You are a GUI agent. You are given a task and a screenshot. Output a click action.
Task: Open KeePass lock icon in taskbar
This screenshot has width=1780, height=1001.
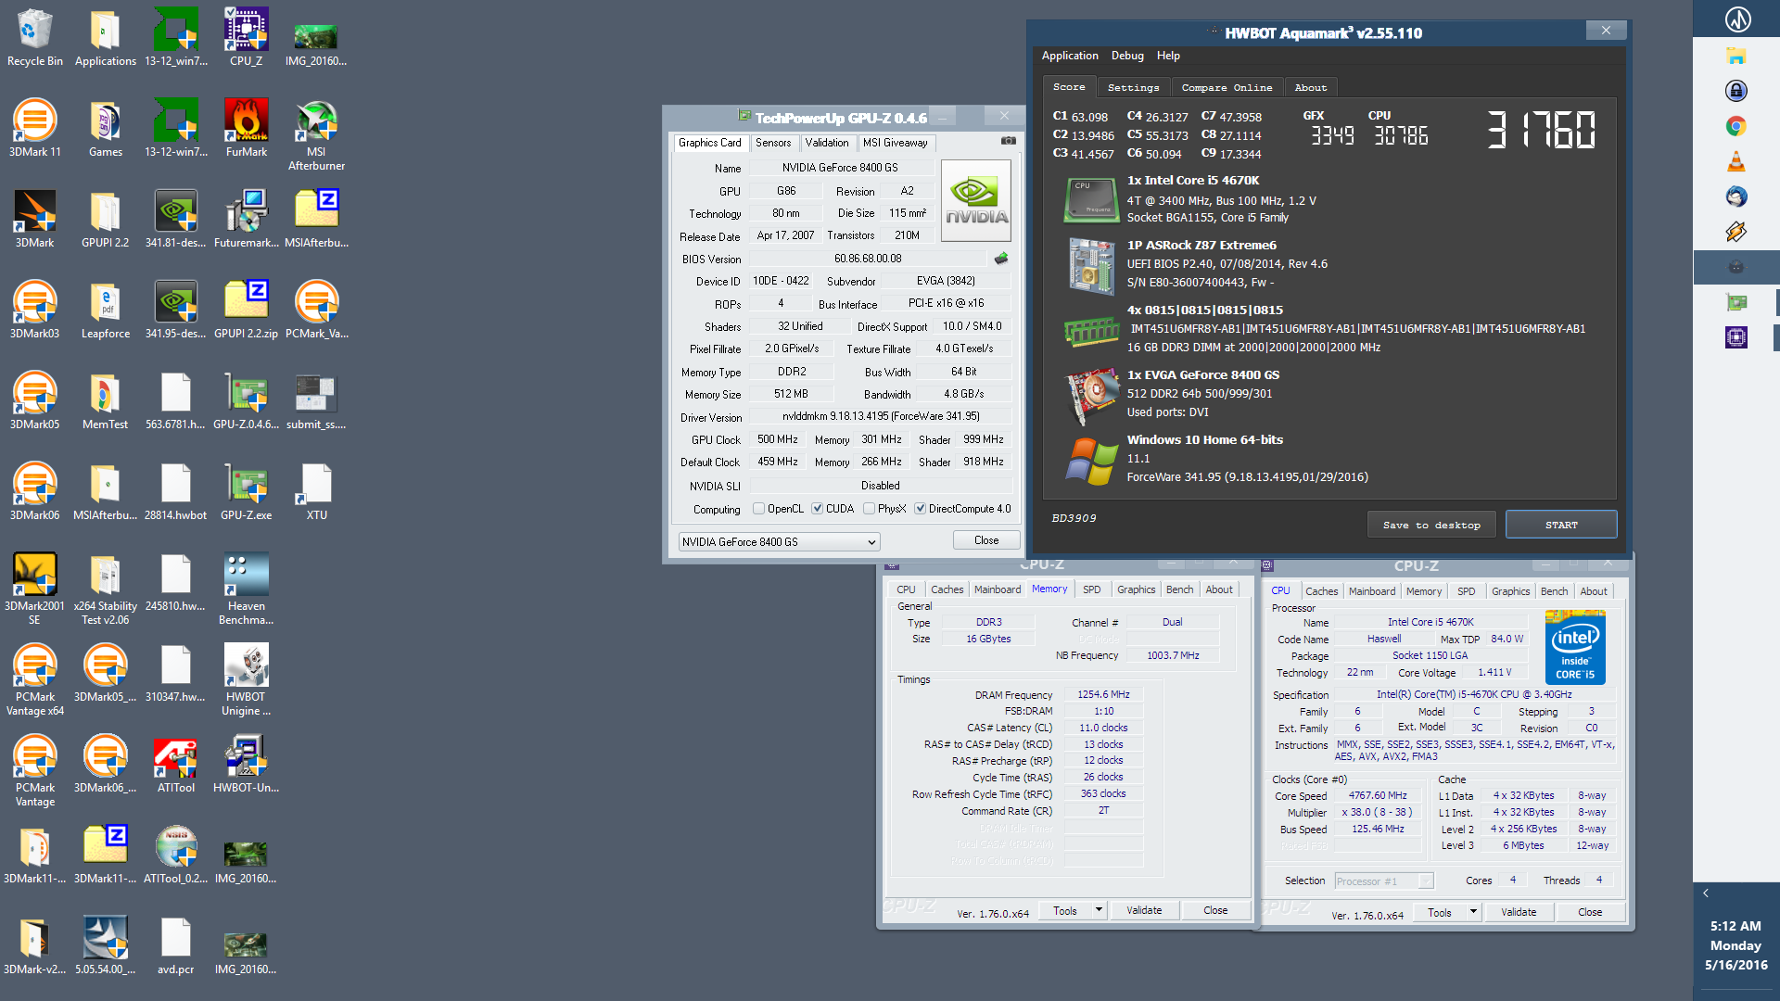(x=1735, y=91)
